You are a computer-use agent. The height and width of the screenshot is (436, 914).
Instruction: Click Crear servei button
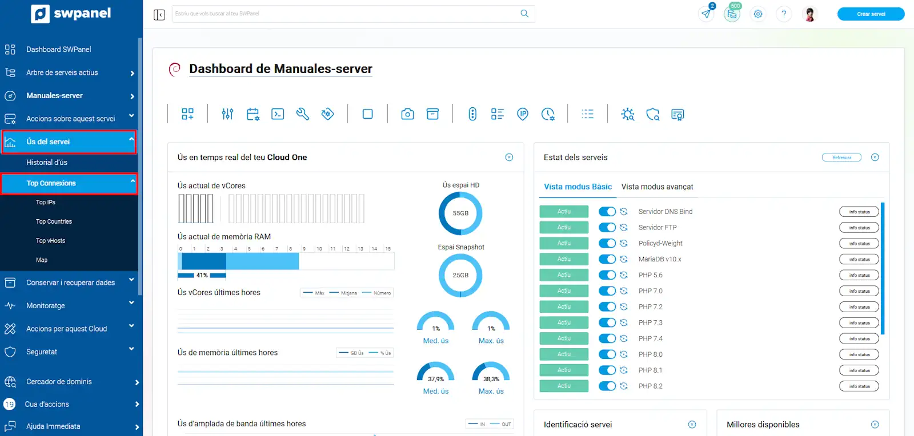pos(871,14)
